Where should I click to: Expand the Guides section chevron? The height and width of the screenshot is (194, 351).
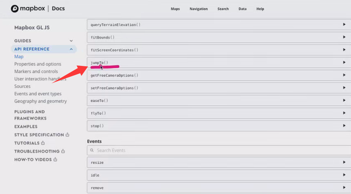[x=71, y=41]
